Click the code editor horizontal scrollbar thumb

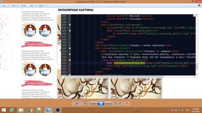[114, 77]
